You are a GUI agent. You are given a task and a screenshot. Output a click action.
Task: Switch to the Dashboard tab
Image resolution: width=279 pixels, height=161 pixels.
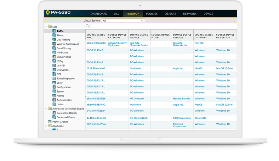tap(99, 14)
